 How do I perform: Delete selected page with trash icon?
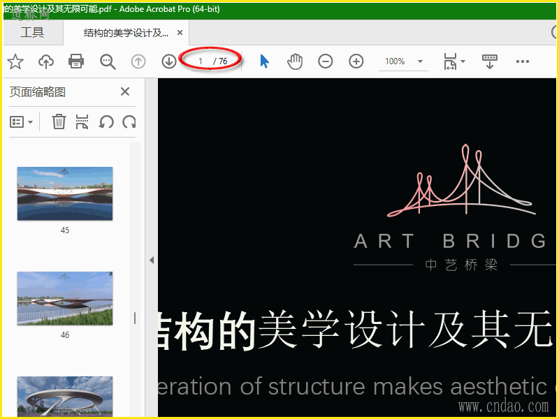pyautogui.click(x=59, y=122)
